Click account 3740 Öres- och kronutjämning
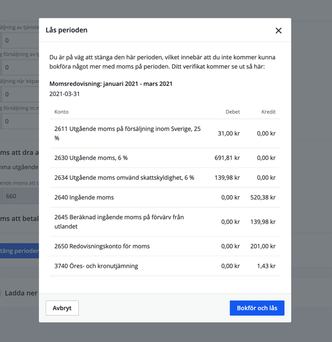The image size is (332, 342). (96, 266)
